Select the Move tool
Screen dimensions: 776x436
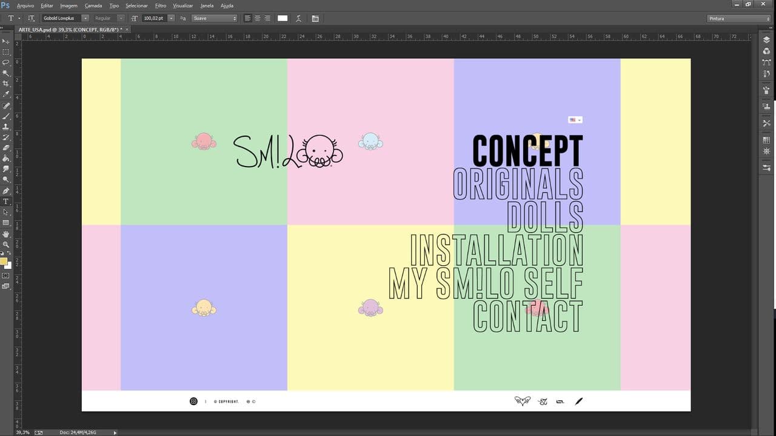(x=6, y=42)
